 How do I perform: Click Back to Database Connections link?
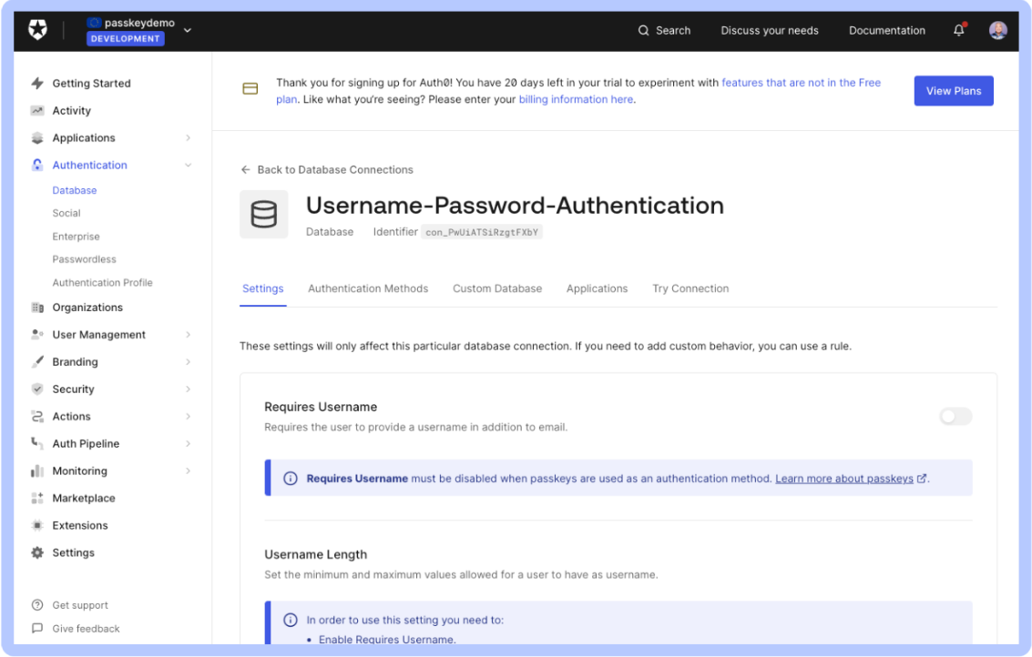tap(335, 169)
